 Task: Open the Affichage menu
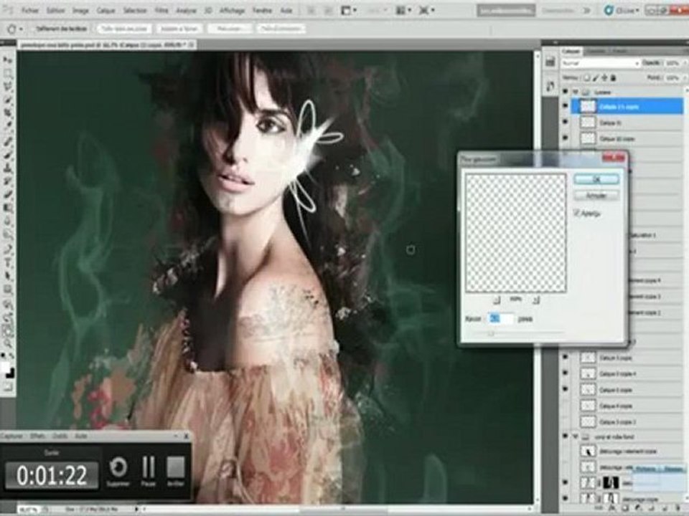pyautogui.click(x=232, y=10)
